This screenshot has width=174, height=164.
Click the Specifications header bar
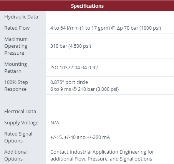click(x=87, y=6)
